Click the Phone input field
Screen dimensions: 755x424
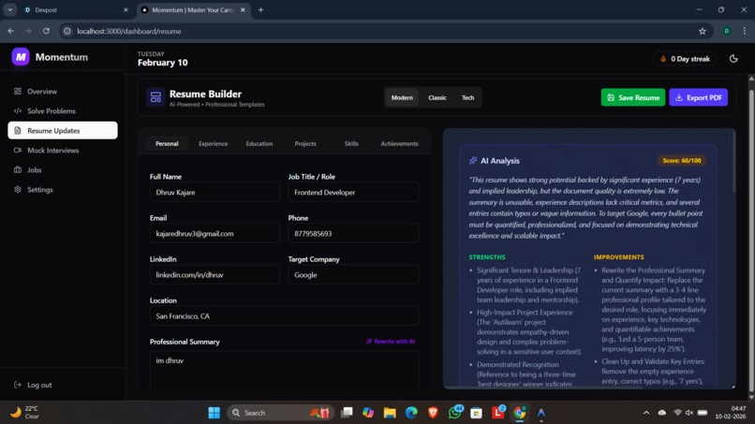pyautogui.click(x=353, y=234)
